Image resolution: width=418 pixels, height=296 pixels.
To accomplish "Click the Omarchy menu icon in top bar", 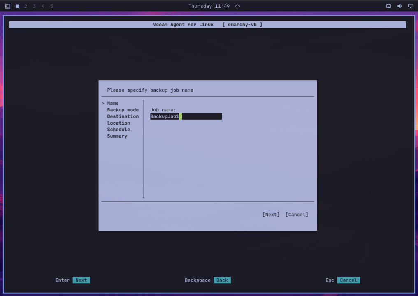I will [8, 6].
